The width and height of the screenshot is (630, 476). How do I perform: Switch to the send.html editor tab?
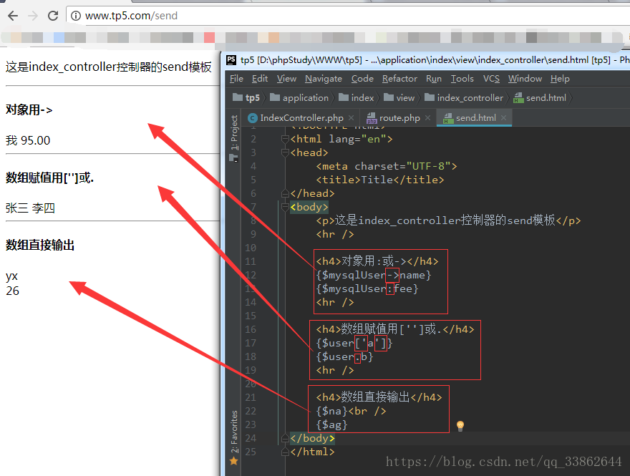coord(475,117)
